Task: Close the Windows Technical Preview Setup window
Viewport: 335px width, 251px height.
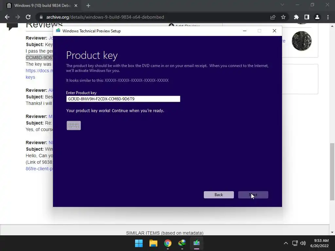Action: (x=274, y=31)
